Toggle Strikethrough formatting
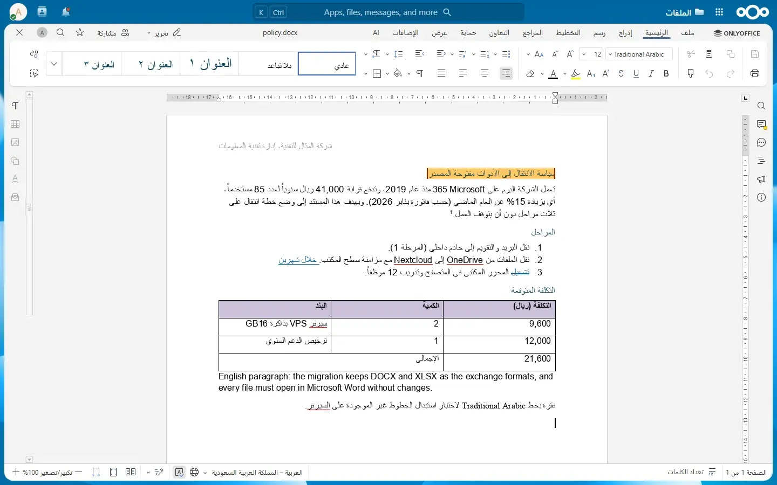This screenshot has height=485, width=777. pyautogui.click(x=621, y=73)
